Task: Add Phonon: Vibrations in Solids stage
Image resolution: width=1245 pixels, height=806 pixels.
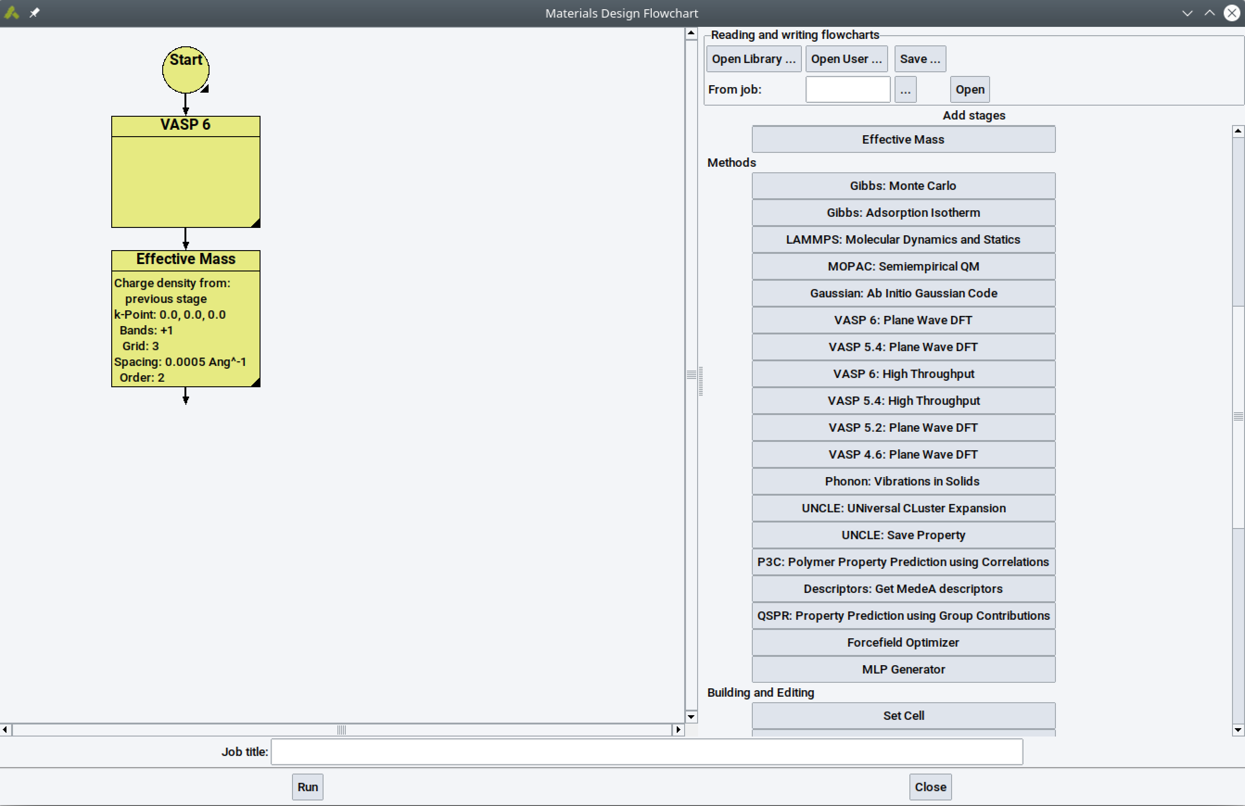Action: click(903, 481)
